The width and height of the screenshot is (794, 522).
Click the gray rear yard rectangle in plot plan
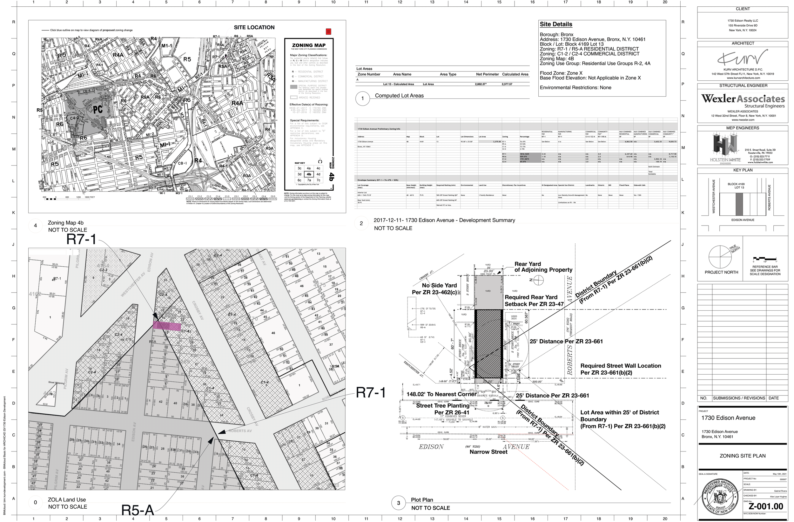[489, 293]
